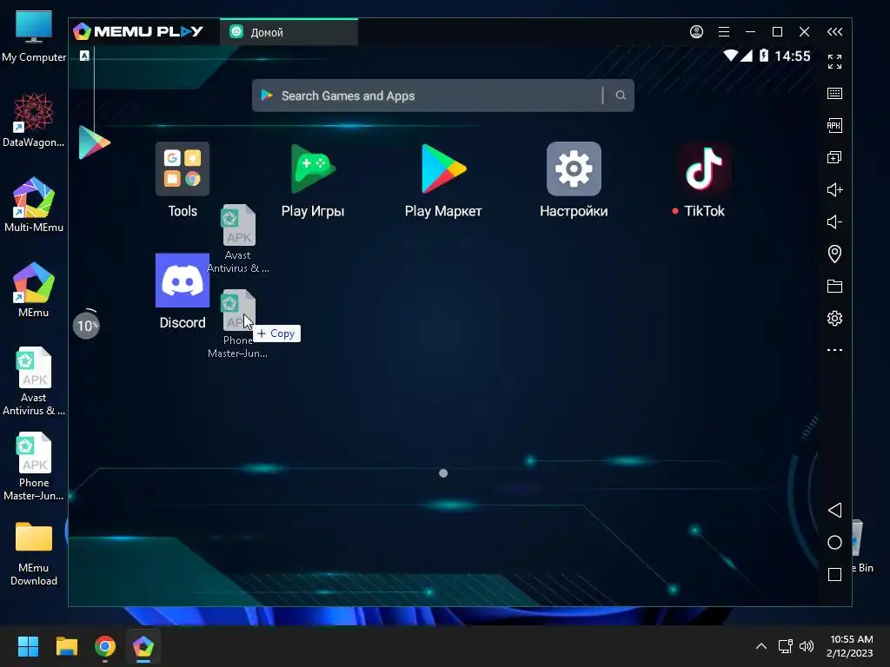This screenshot has width=890, height=667.
Task: Open the MEmu hamburger menu
Action: point(724,32)
